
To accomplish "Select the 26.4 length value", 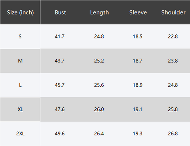I will tap(99, 134).
